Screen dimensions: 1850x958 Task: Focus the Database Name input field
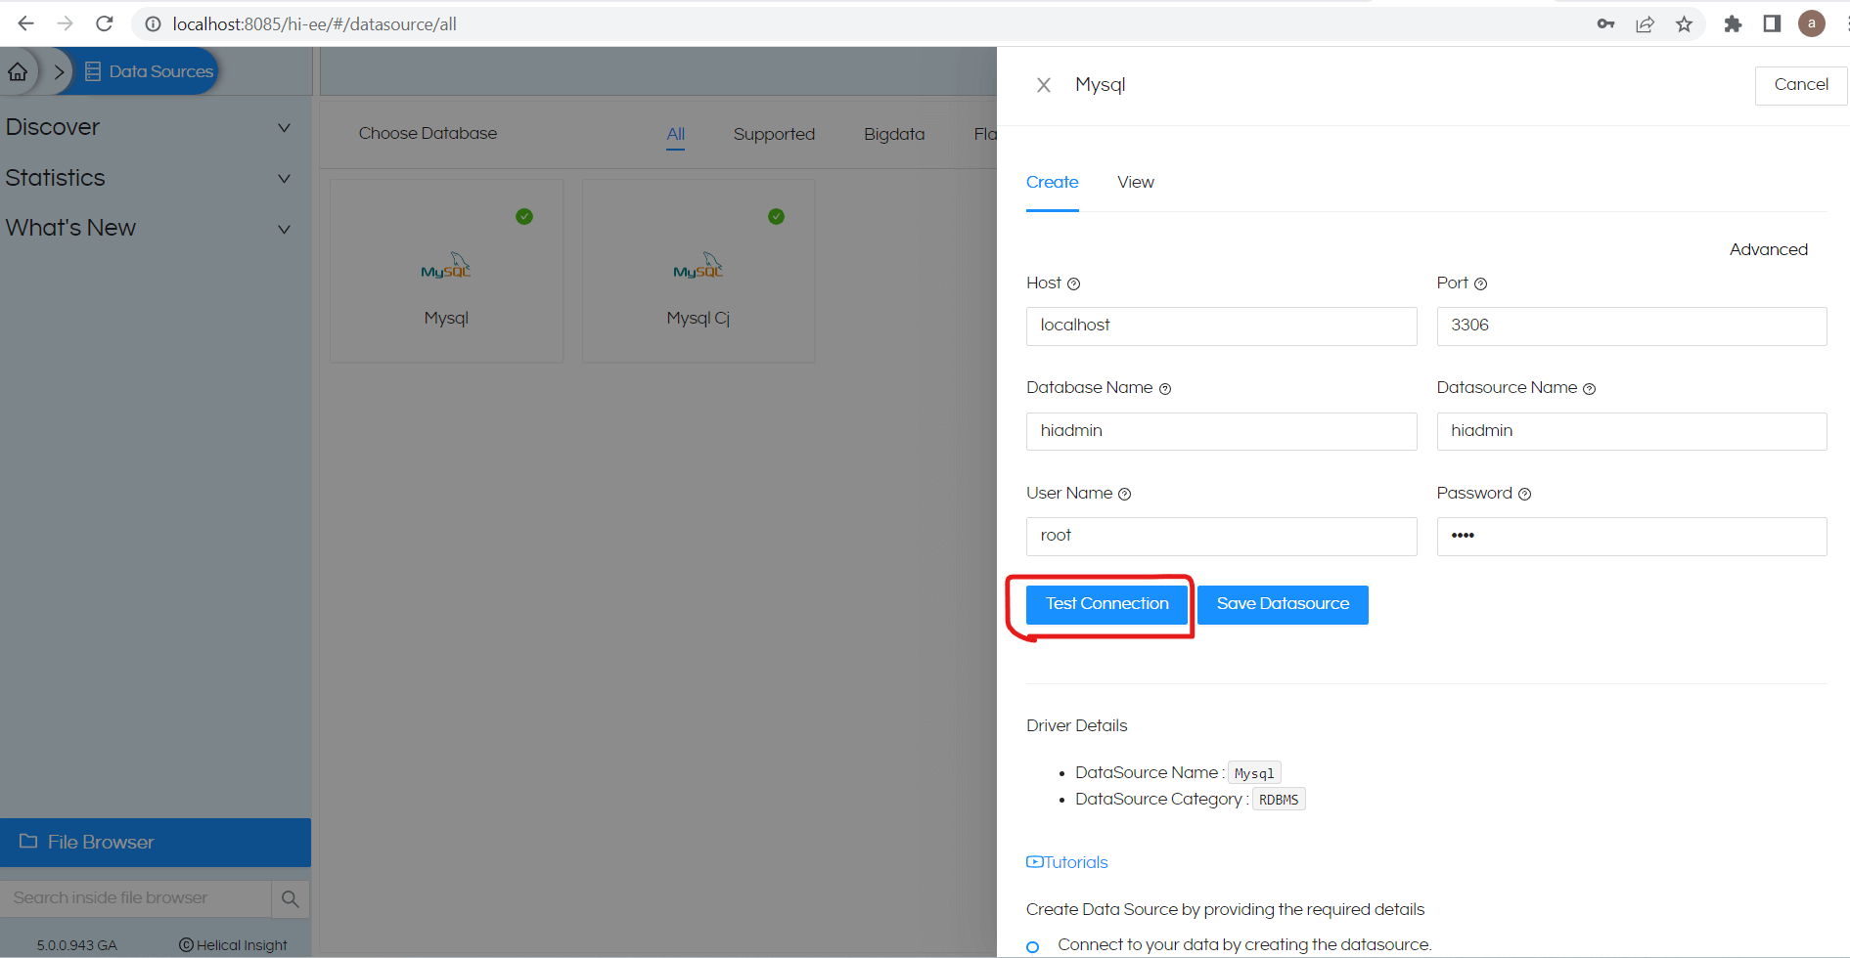click(1221, 431)
